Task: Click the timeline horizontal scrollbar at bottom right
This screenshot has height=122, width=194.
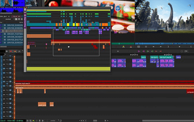Action: point(168,121)
